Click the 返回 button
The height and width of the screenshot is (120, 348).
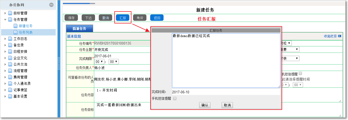pos(157,18)
